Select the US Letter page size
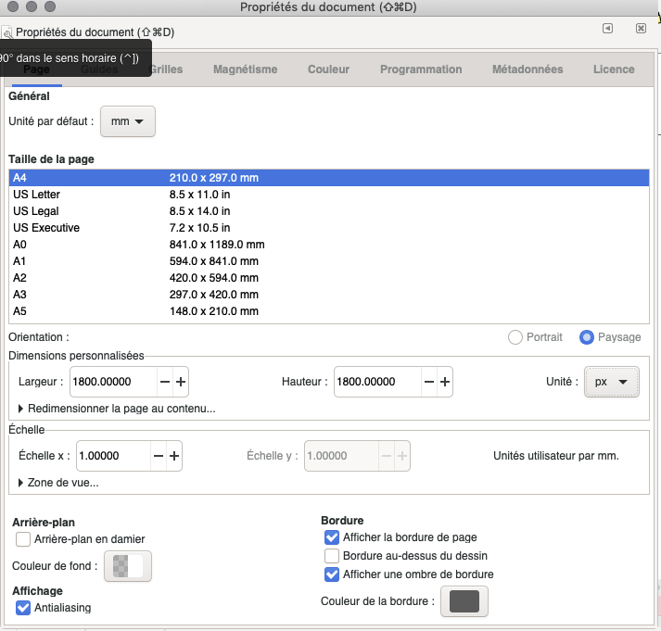The height and width of the screenshot is (631, 661). (x=329, y=195)
